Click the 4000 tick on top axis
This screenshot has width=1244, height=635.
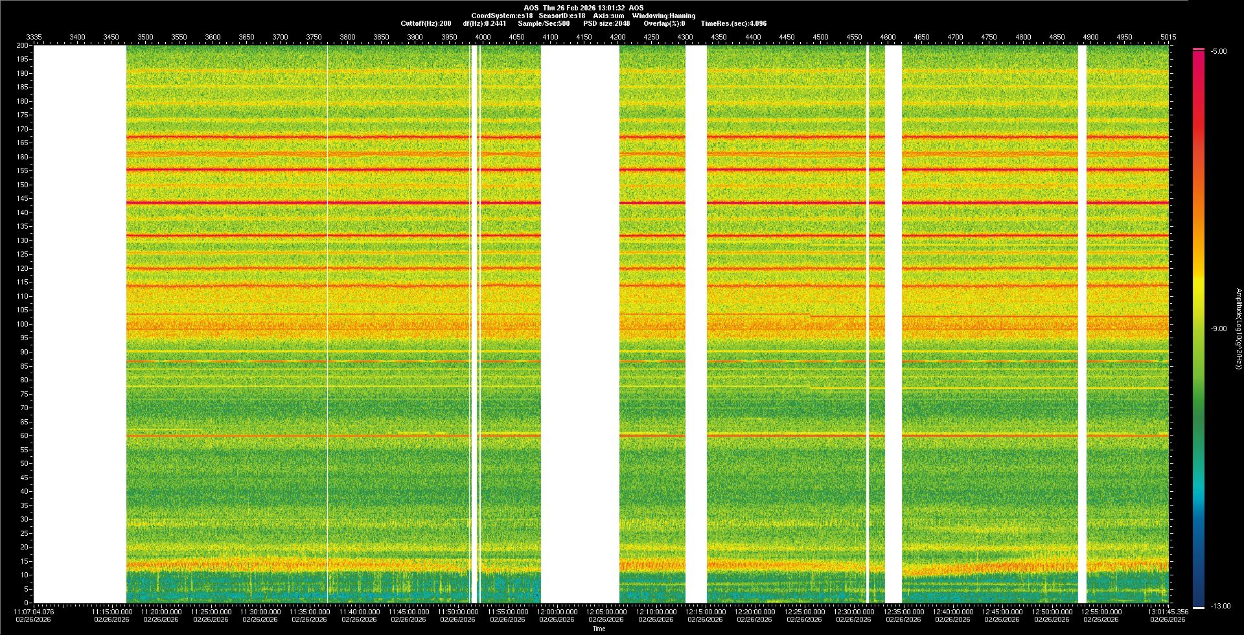[x=483, y=37]
